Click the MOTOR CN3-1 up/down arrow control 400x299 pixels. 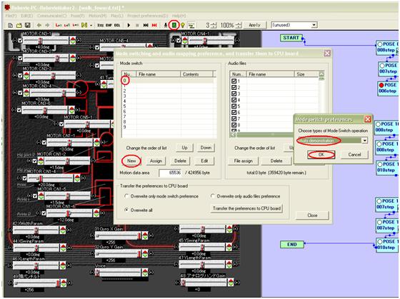(73, 41)
